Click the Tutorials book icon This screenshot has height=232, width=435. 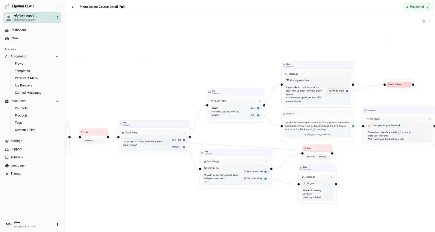tap(7, 158)
